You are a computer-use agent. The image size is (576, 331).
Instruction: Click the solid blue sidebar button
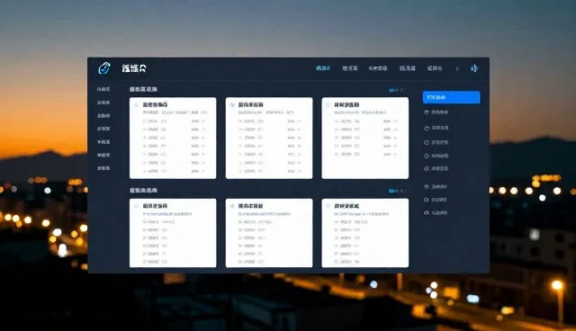click(451, 97)
